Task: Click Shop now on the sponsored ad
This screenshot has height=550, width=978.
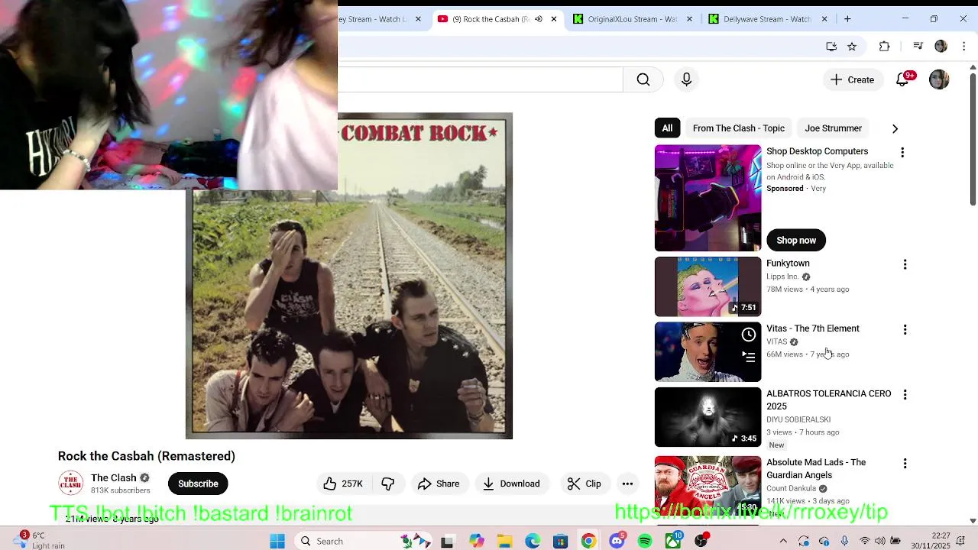Action: pos(796,240)
